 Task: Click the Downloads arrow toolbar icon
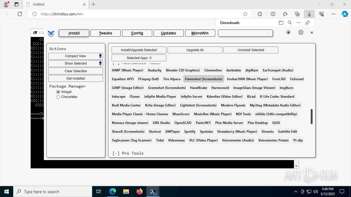(x=309, y=14)
